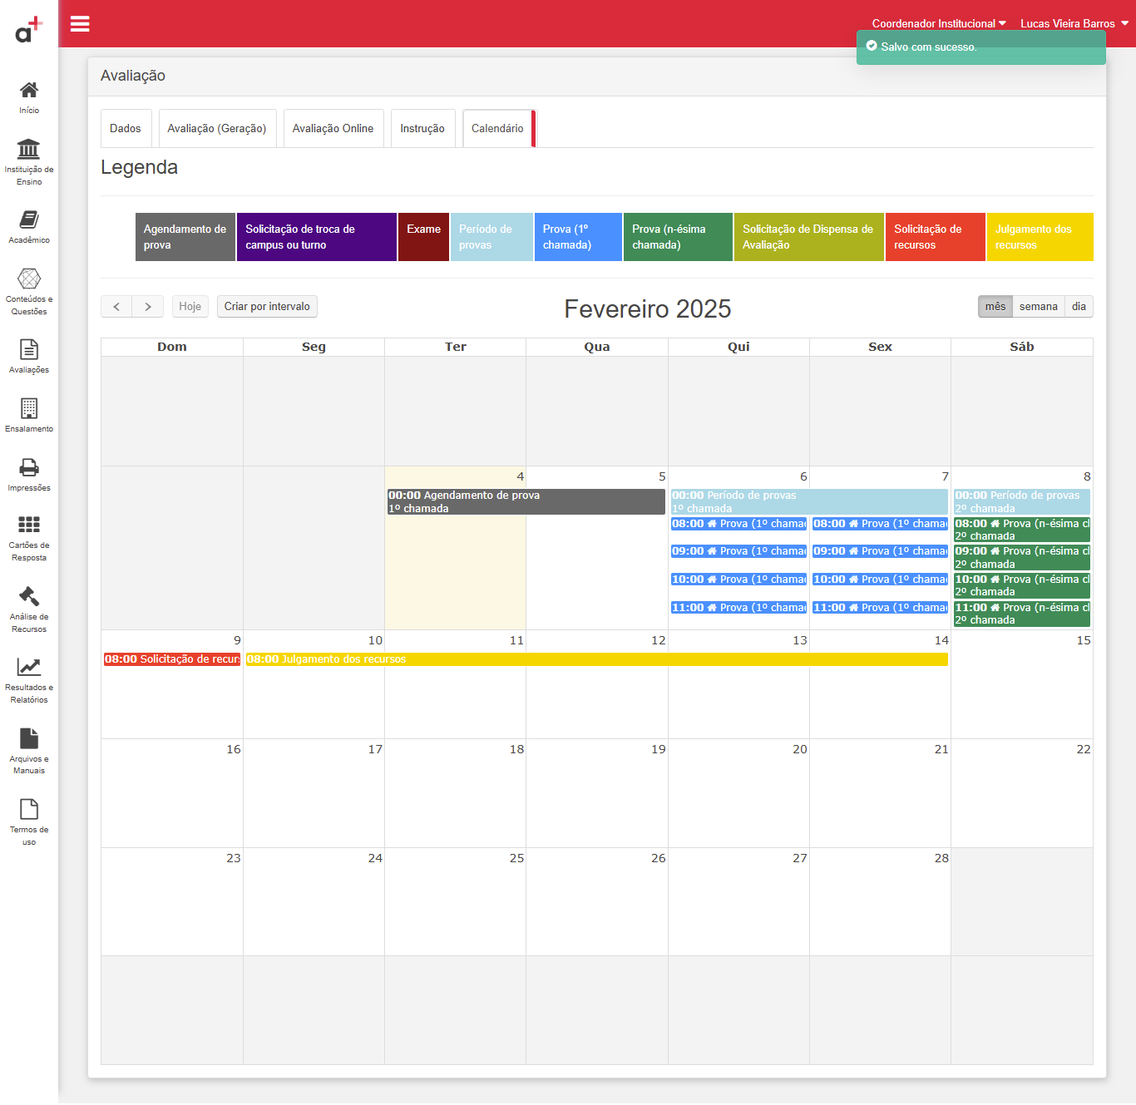Click Solicitação de recursos legend swatch
1136x1105 pixels.
[x=936, y=237]
